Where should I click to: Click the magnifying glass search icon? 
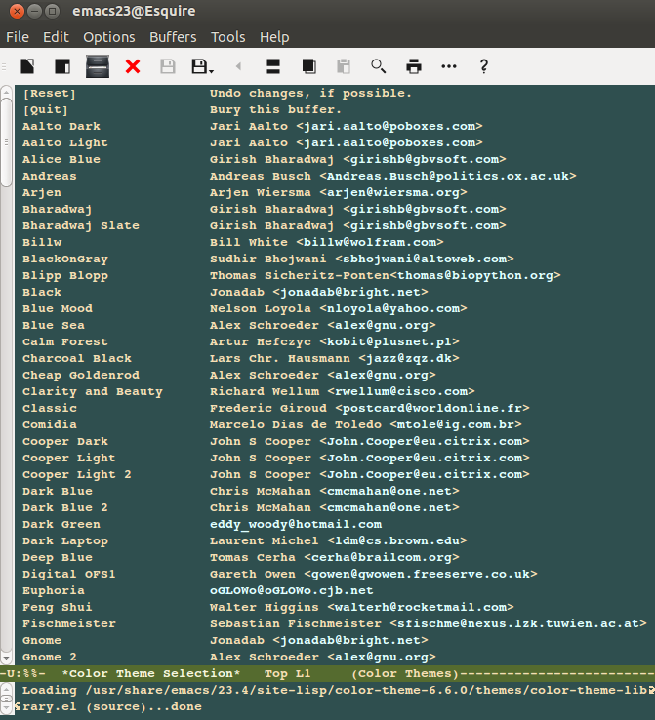pyautogui.click(x=378, y=66)
